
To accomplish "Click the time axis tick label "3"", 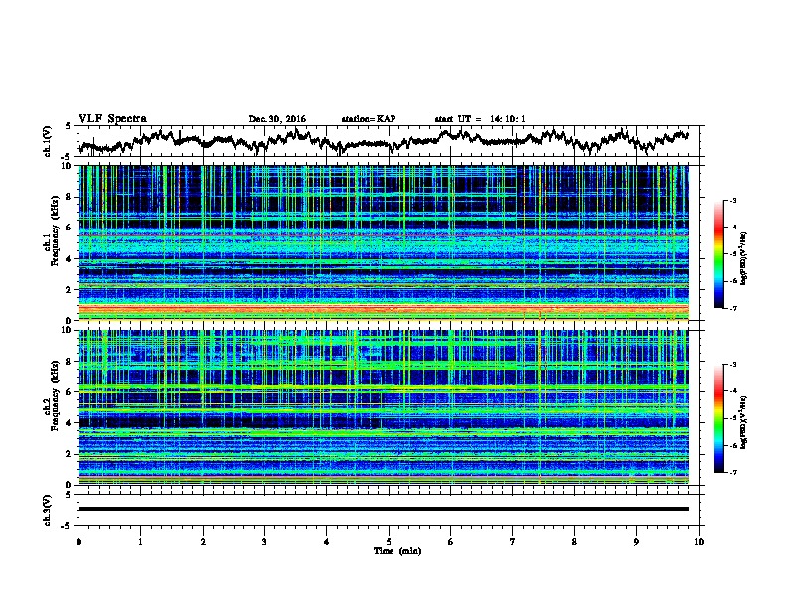I will [264, 542].
